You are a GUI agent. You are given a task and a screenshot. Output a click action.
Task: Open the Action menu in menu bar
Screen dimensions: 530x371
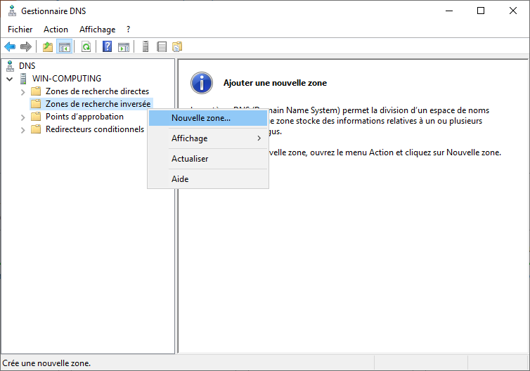click(56, 30)
